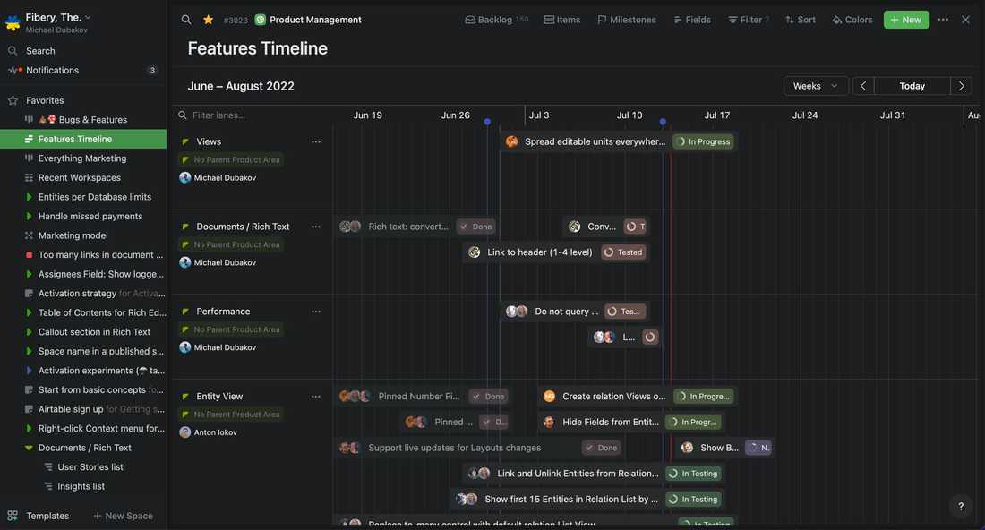Collapse the Documents / Rich Text sidebar folder
This screenshot has height=530, width=985.
tap(30, 448)
